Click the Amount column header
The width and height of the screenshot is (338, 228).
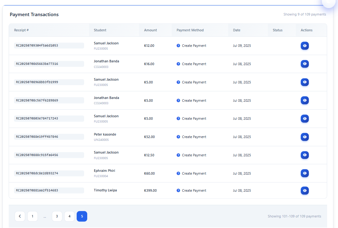point(151,30)
